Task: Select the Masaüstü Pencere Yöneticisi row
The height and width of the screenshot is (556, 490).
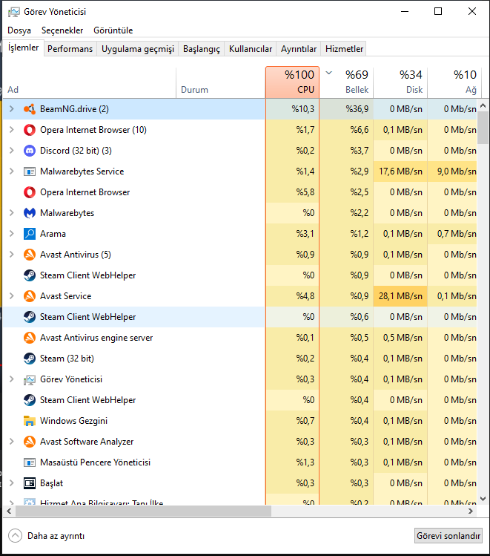Action: (95, 462)
